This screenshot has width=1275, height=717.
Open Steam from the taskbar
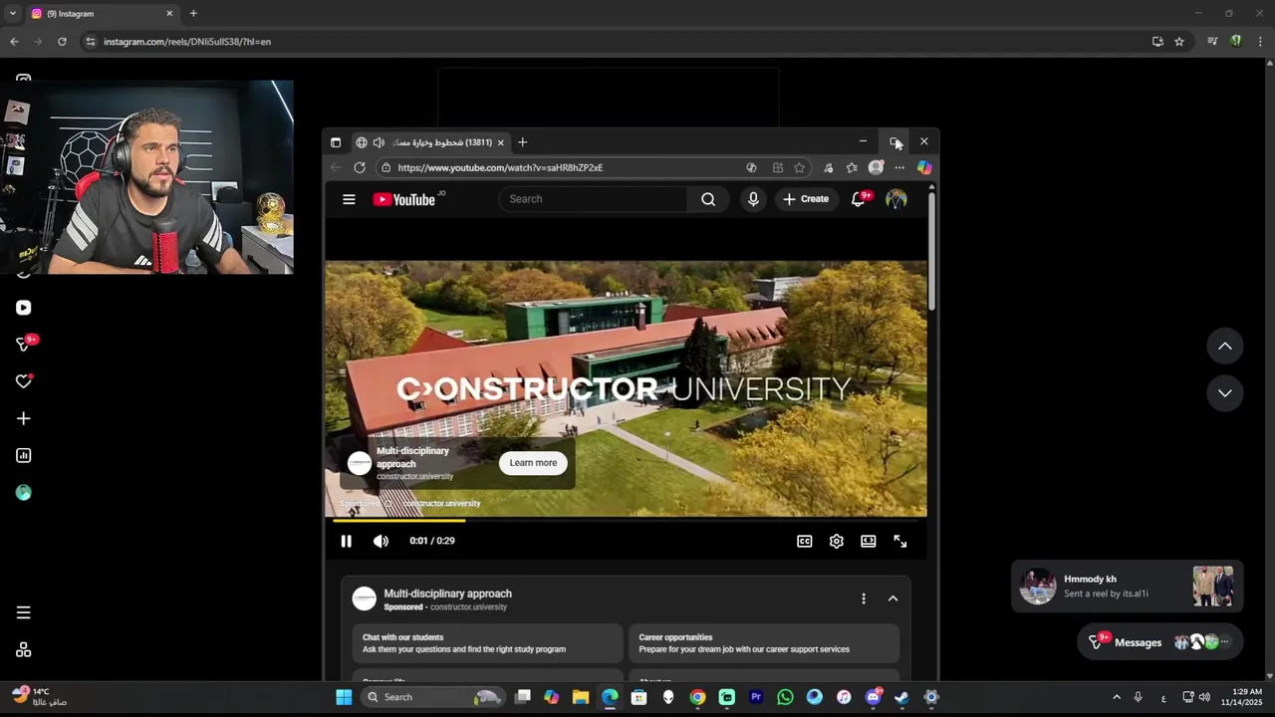tap(901, 697)
